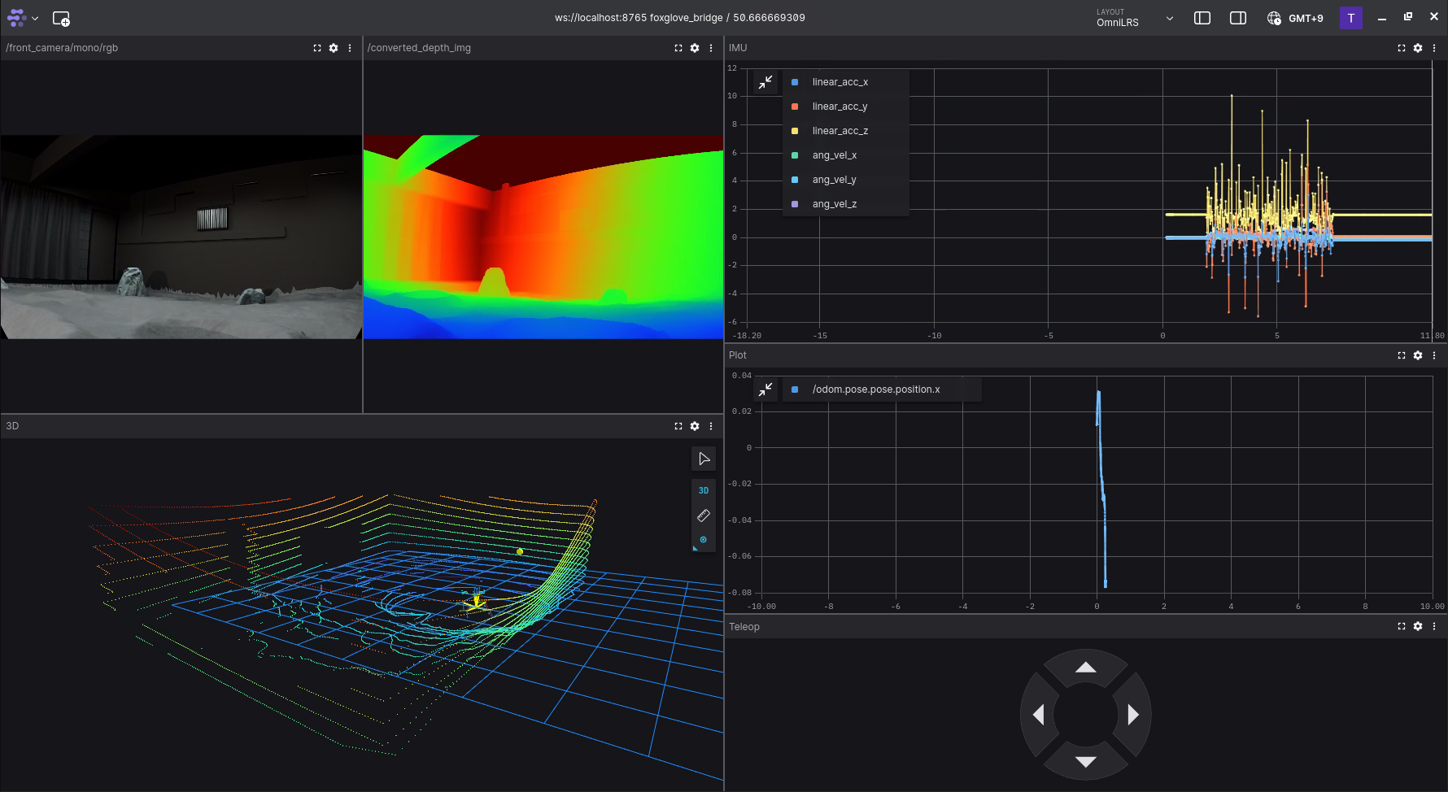Fullscreen the IMU panel
Image resolution: width=1448 pixels, height=792 pixels.
coord(1402,48)
